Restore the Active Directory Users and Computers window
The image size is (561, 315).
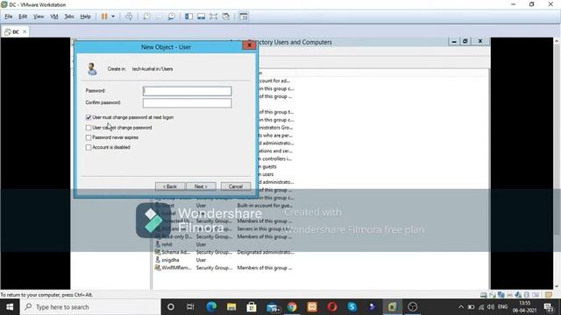465,41
